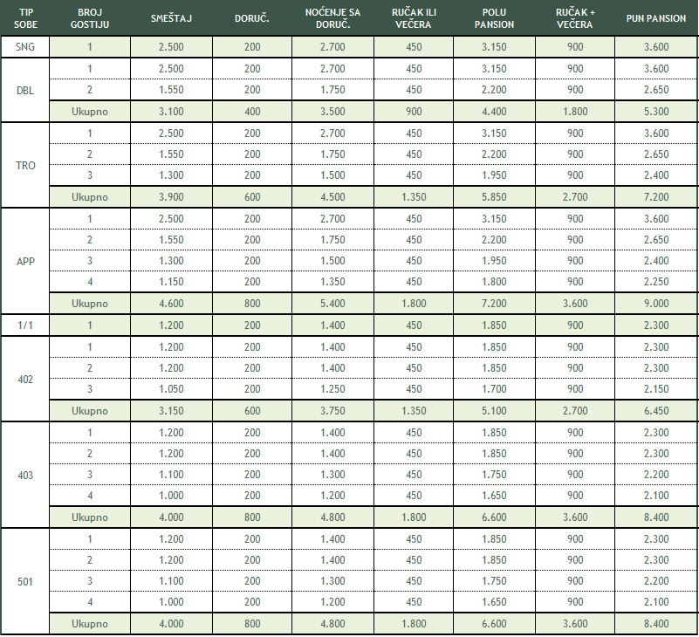This screenshot has width=699, height=637.
Task: Click 2.500 SMEŠTAJ in the SNG row
Action: [171, 47]
